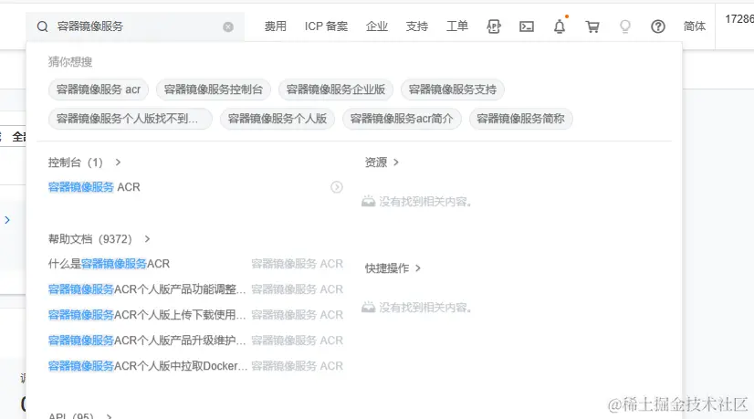Select suggestion 容器镜像服务企业版

pyautogui.click(x=336, y=89)
